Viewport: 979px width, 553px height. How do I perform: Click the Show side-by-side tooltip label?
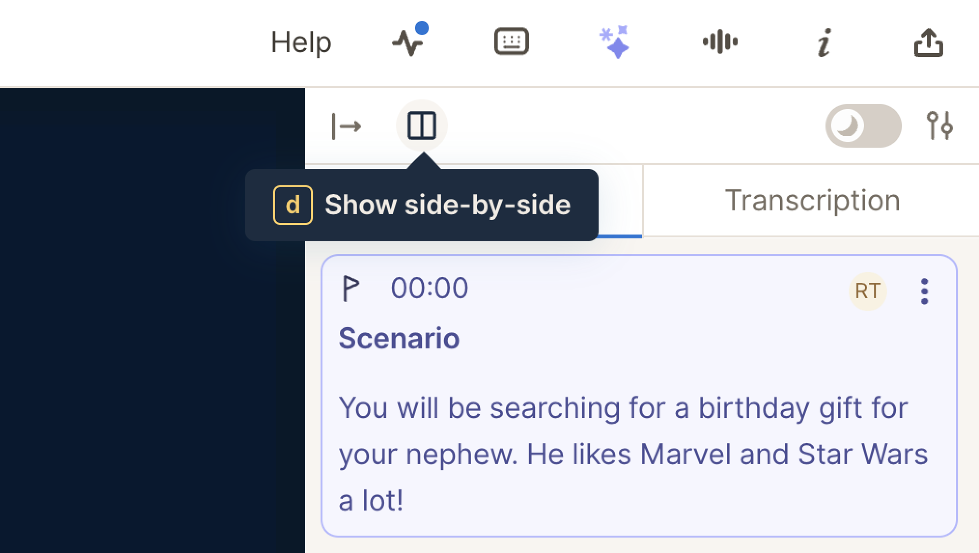click(x=448, y=205)
